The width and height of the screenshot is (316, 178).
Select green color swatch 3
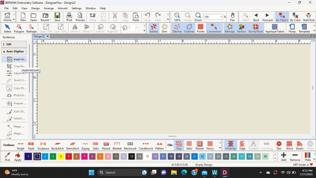click(x=53, y=157)
